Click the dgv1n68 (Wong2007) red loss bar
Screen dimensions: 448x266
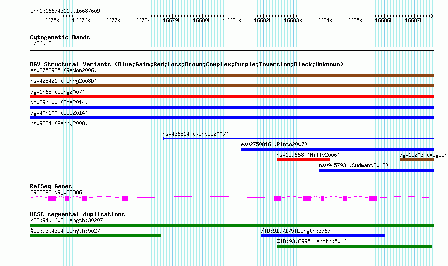coord(232,97)
